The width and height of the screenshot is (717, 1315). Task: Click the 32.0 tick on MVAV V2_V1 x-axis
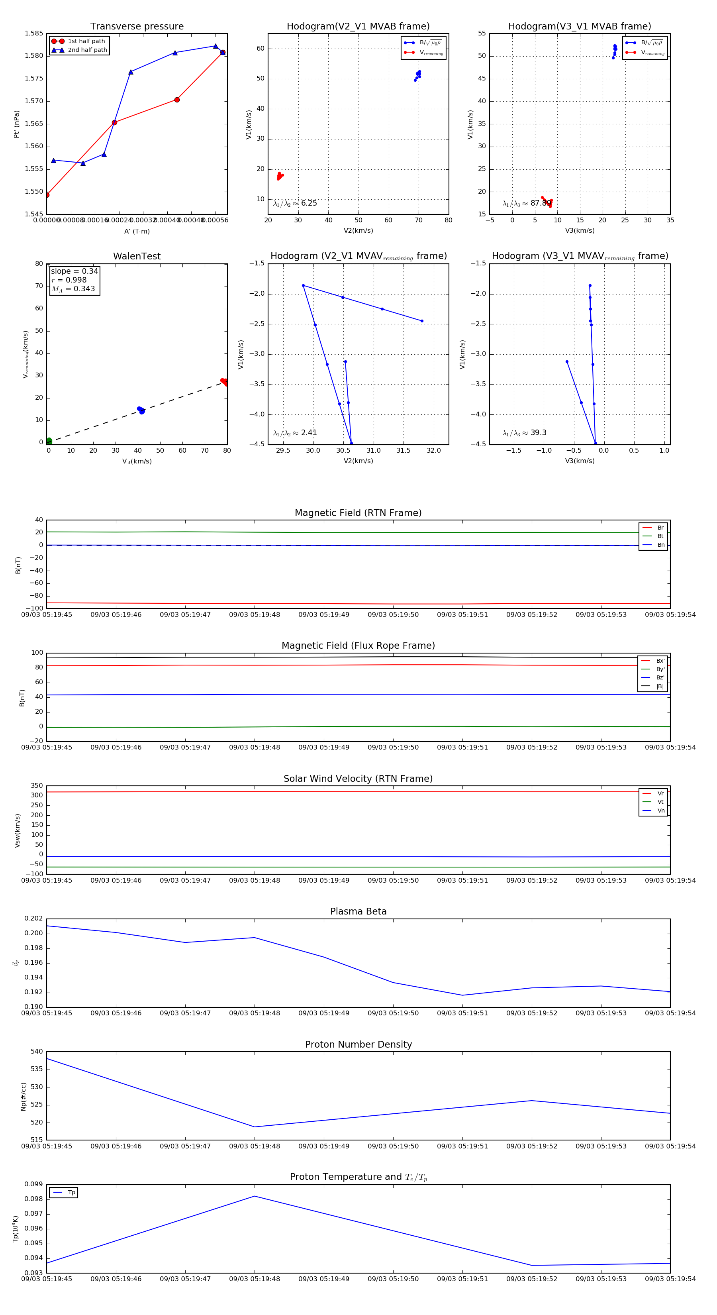click(434, 451)
